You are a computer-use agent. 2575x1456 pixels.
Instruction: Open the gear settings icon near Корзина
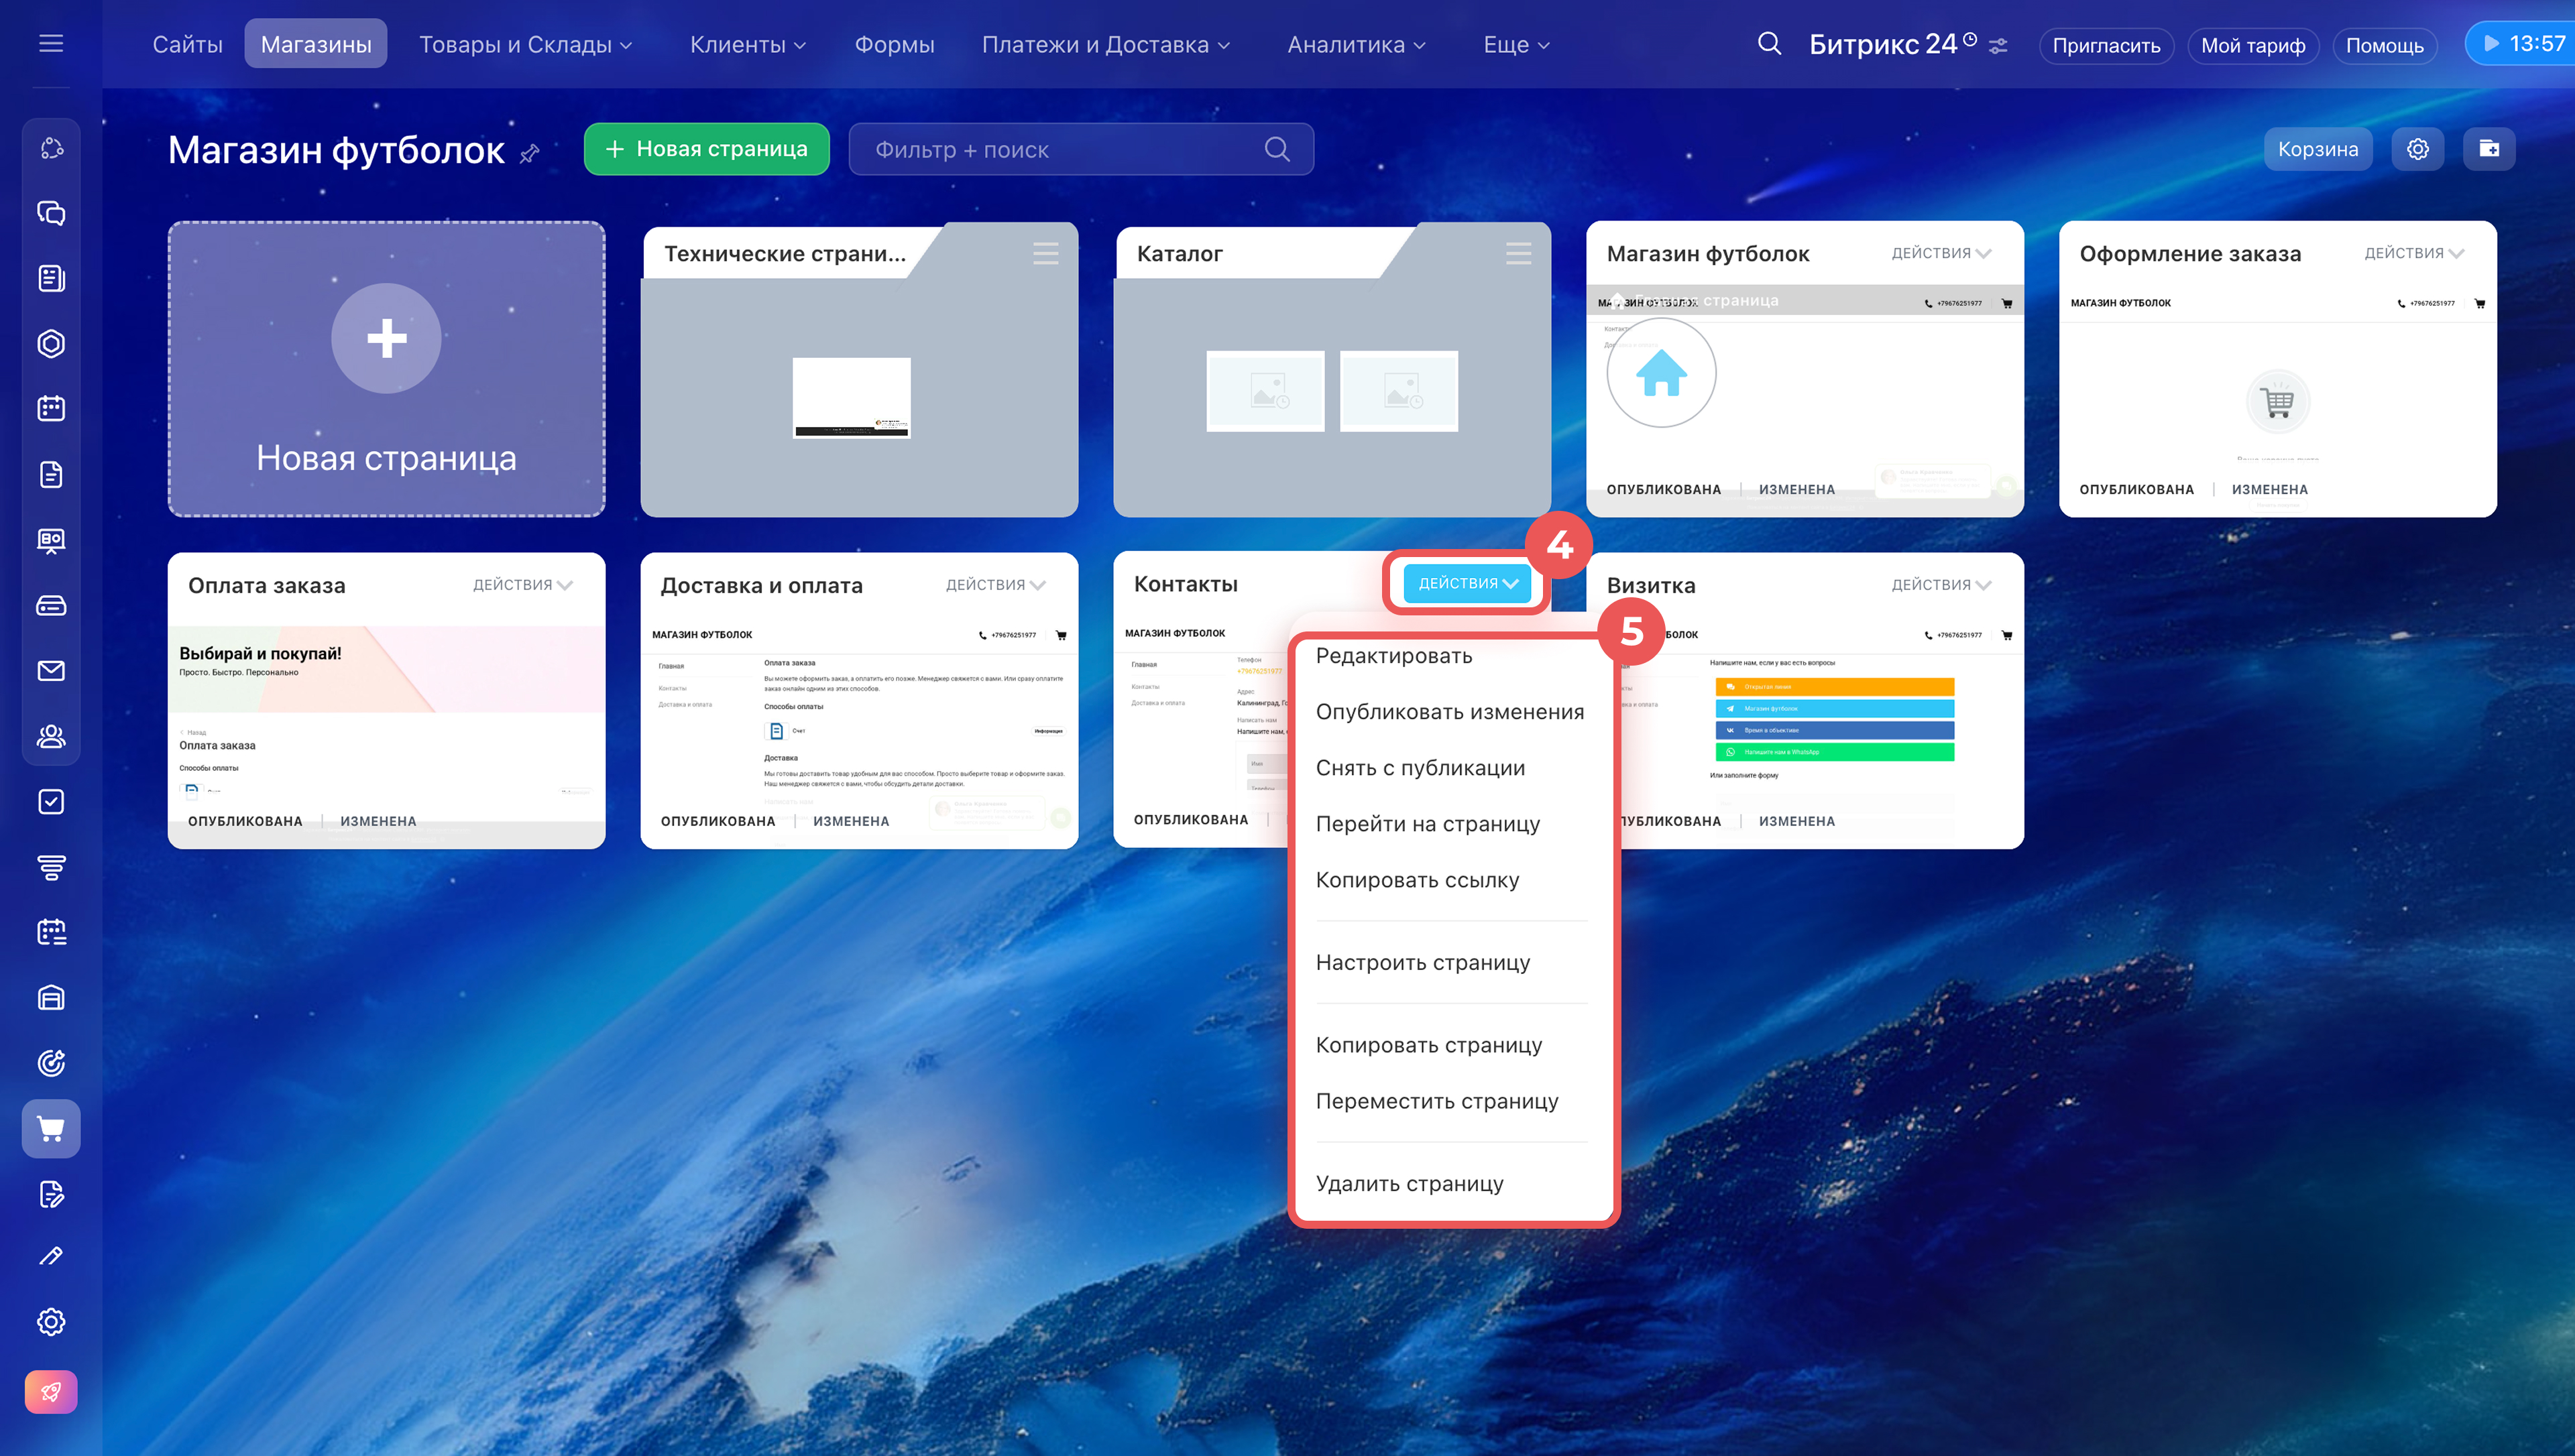[x=2417, y=149]
